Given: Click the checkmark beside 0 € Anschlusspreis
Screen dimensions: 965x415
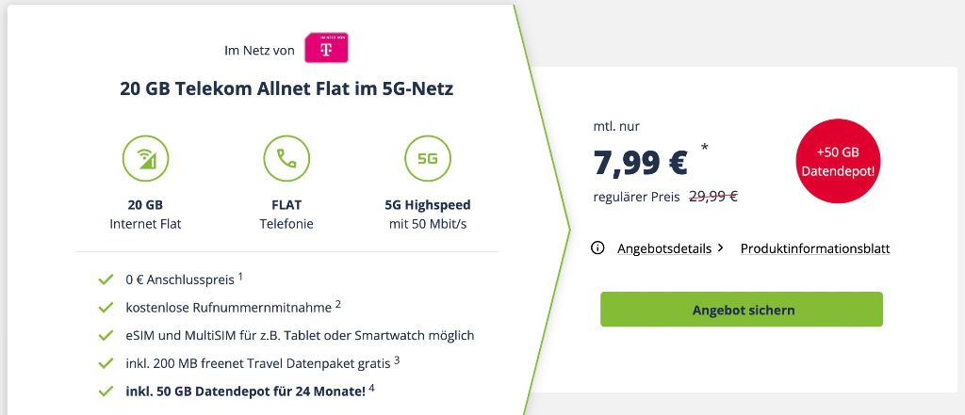Looking at the screenshot, I should [106, 279].
